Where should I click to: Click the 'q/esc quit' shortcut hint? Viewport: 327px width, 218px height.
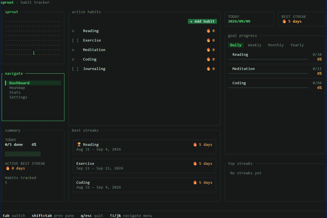(92, 216)
